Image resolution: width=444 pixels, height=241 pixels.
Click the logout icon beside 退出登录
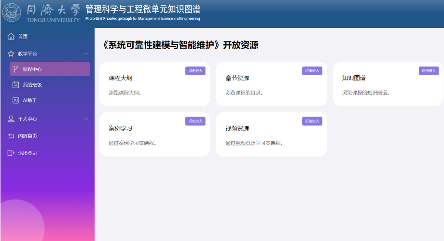11,153
